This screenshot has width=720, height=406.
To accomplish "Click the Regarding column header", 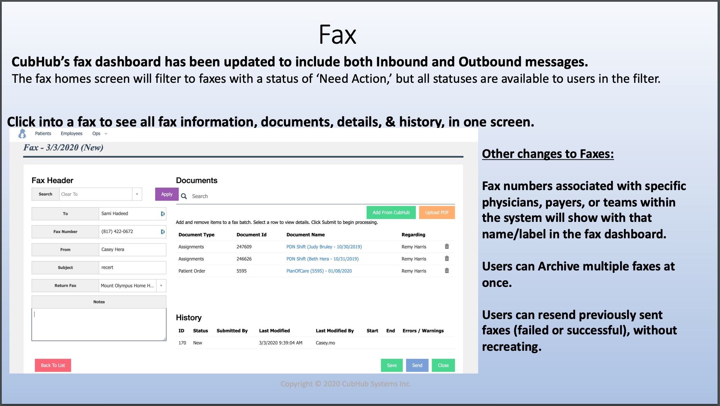I will [x=413, y=234].
